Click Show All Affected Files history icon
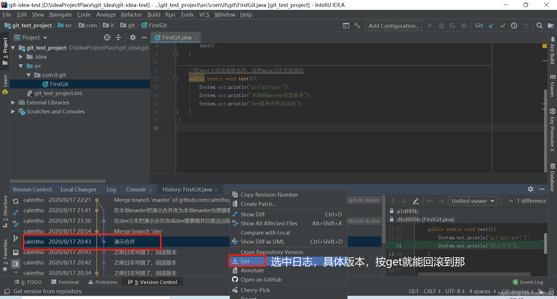Viewport: 557px width, 299px height. [16, 224]
